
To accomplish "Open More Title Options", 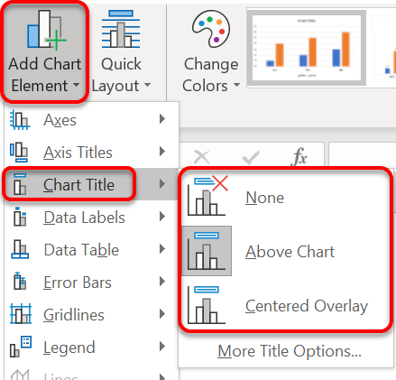I will click(x=290, y=351).
